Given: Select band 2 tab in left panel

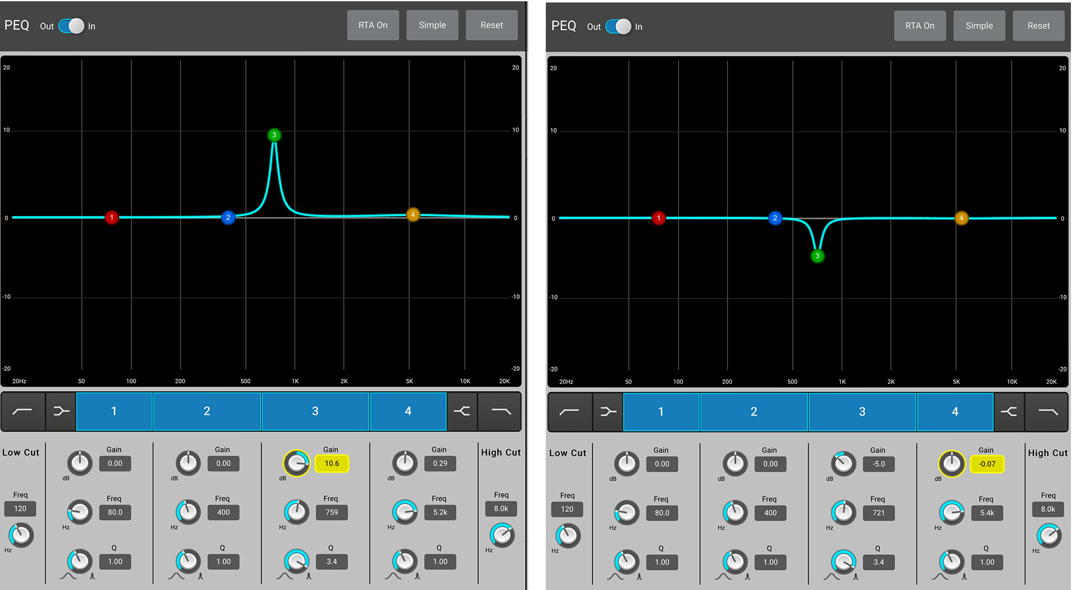Looking at the screenshot, I should [x=207, y=411].
